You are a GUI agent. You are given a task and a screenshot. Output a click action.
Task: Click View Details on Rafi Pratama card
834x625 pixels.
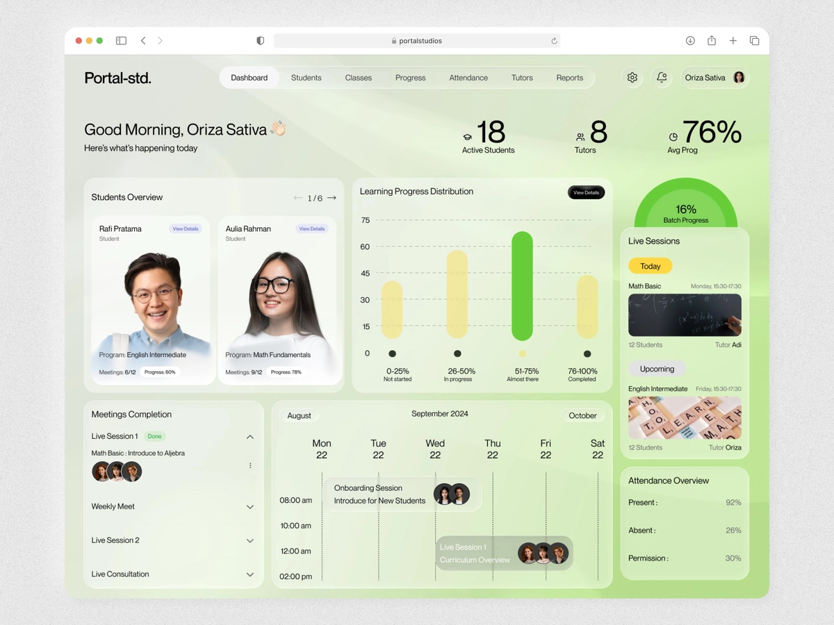(186, 228)
